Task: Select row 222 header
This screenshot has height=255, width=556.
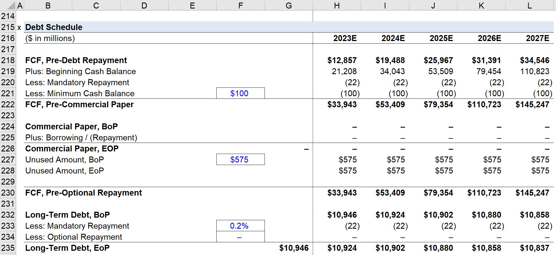Action: [8, 104]
